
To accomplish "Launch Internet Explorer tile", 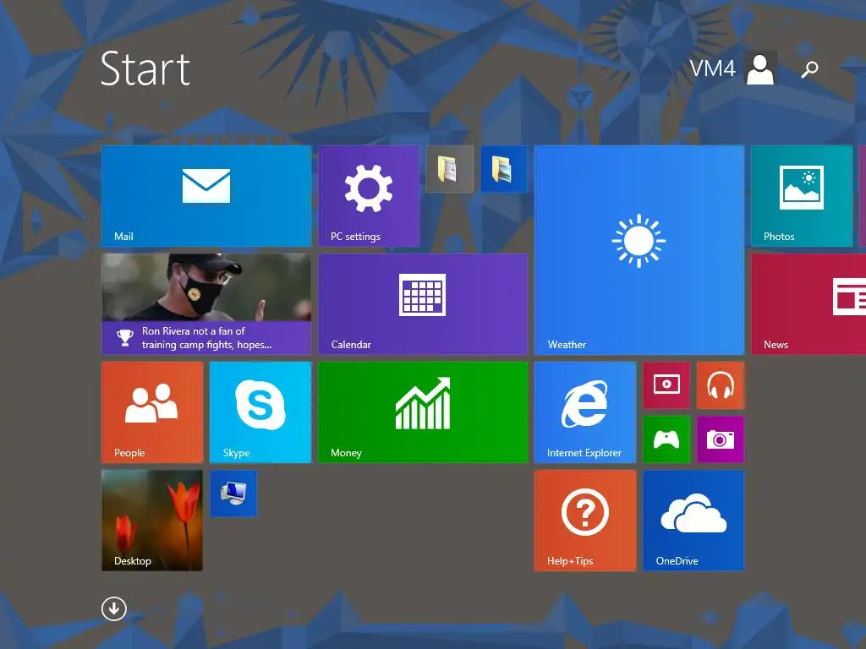I will (x=585, y=412).
